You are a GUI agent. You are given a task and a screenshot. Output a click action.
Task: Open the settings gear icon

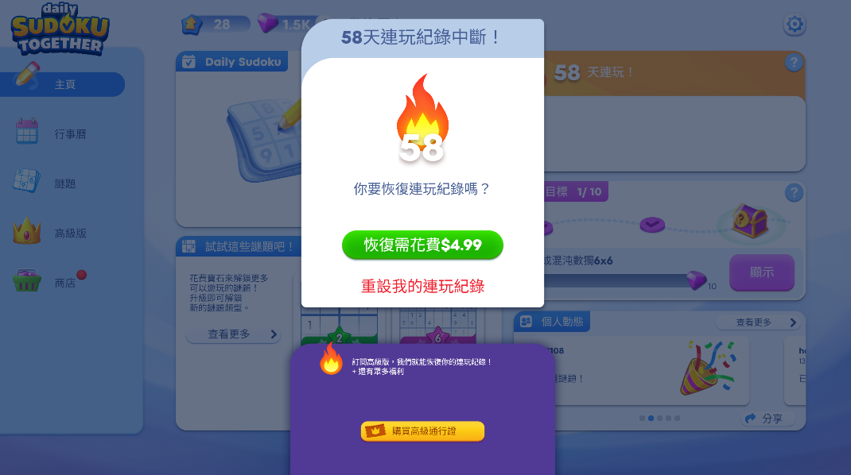(x=794, y=25)
